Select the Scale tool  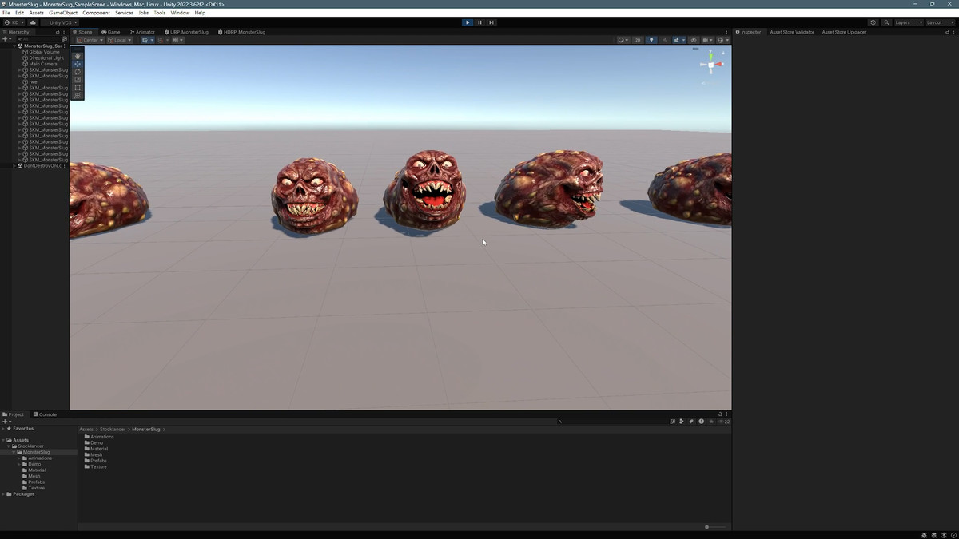tap(78, 80)
